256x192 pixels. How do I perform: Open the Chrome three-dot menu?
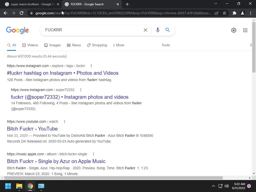[250, 13]
